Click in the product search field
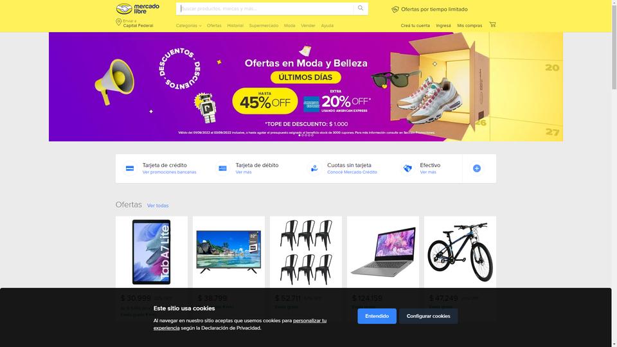Screen dimensions: 617x347 tap(265, 8)
